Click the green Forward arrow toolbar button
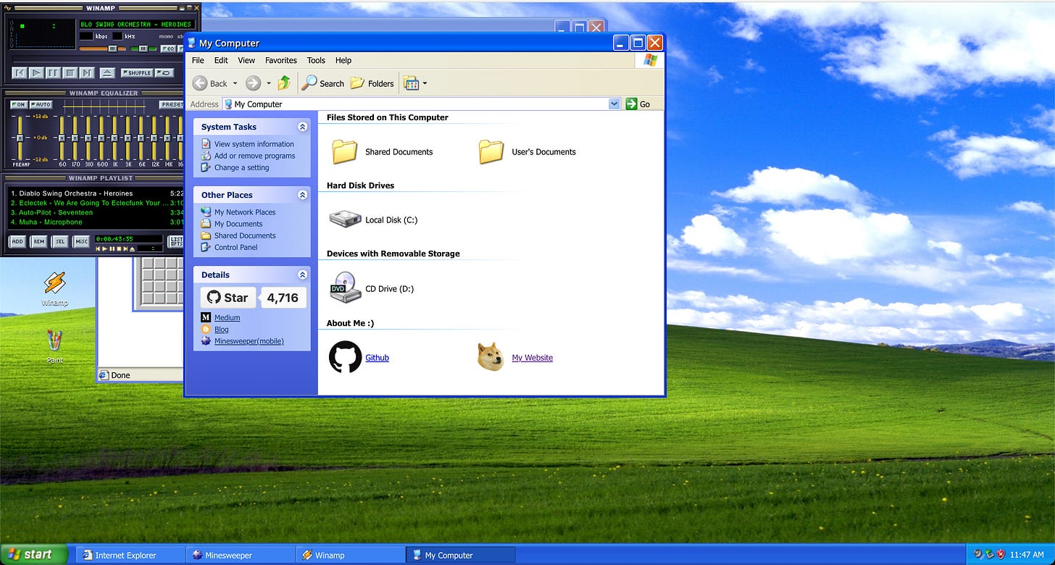This screenshot has height=565, width=1055. (x=253, y=83)
